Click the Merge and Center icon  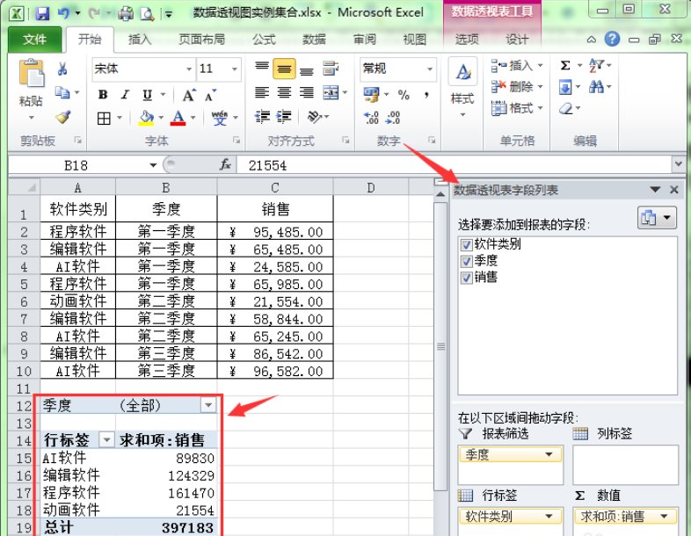[331, 92]
